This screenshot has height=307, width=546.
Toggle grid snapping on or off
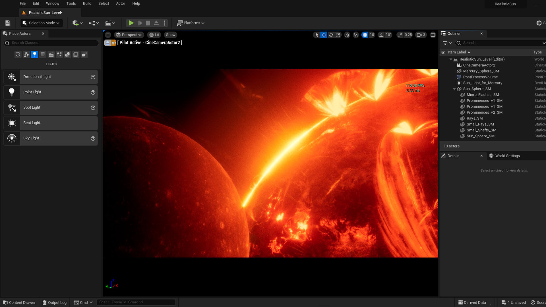pyautogui.click(x=365, y=35)
